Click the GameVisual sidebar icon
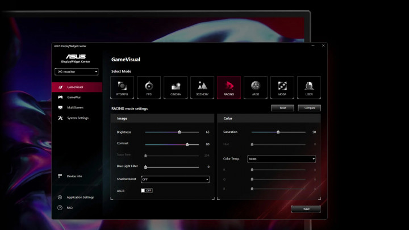The image size is (409, 230). coord(60,87)
